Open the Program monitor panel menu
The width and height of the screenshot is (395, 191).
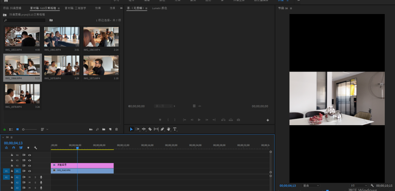[x=291, y=8]
